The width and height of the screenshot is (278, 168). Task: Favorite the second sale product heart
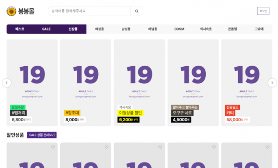point(107,147)
